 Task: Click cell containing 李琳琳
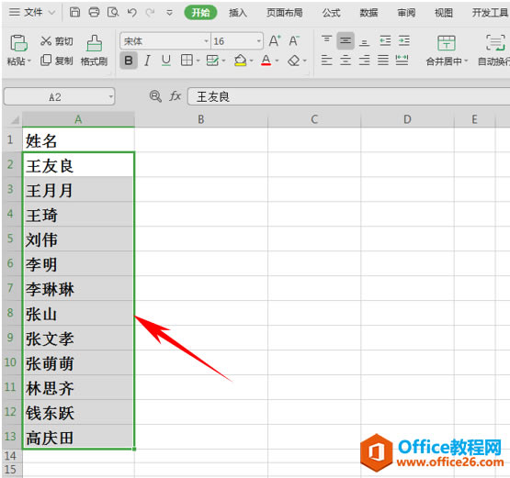pos(78,288)
